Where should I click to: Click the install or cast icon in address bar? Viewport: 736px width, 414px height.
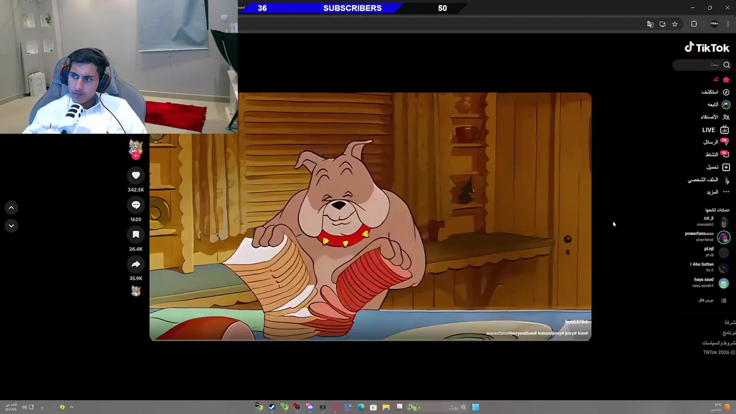662,24
